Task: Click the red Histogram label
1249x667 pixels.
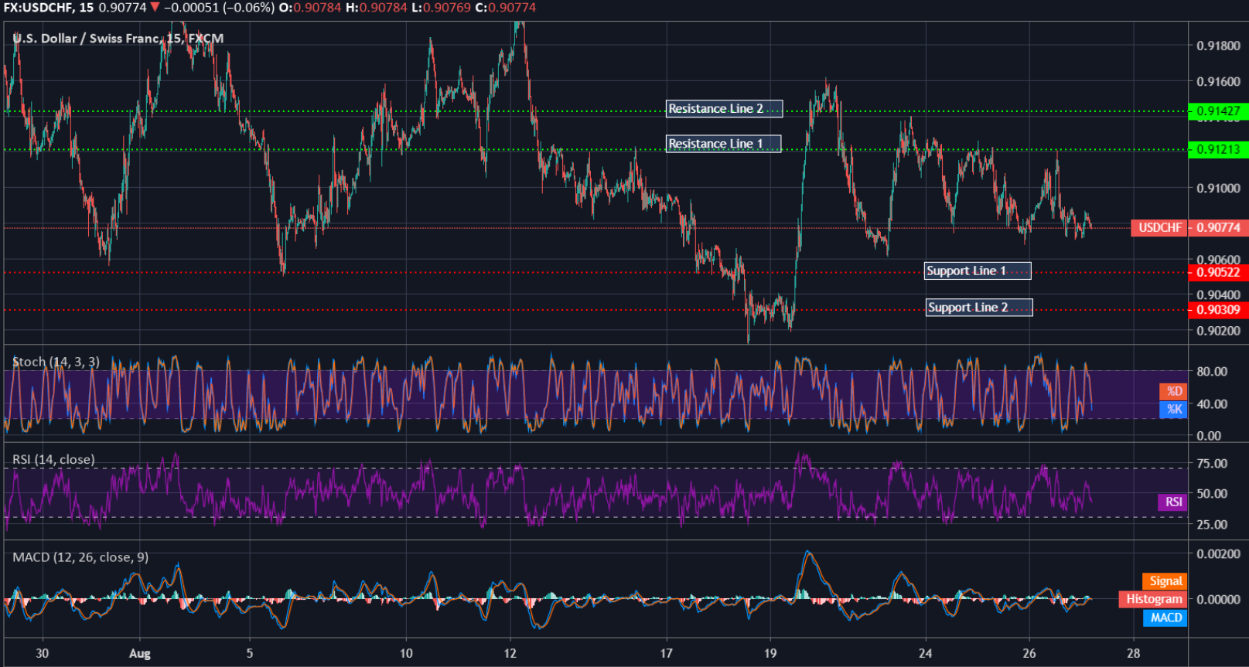Action: point(1153,599)
